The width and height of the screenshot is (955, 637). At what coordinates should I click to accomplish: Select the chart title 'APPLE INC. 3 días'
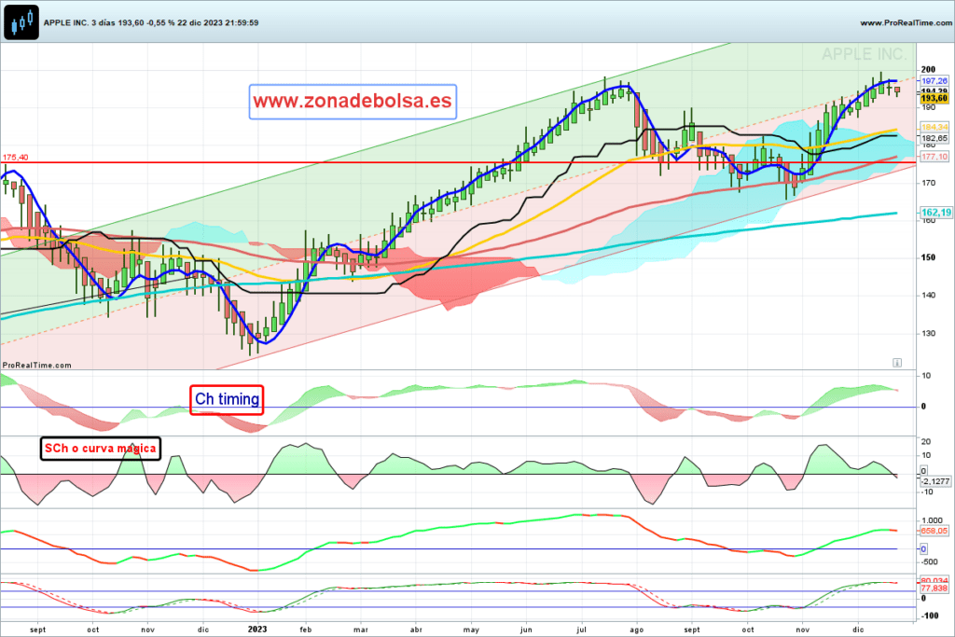pos(79,22)
